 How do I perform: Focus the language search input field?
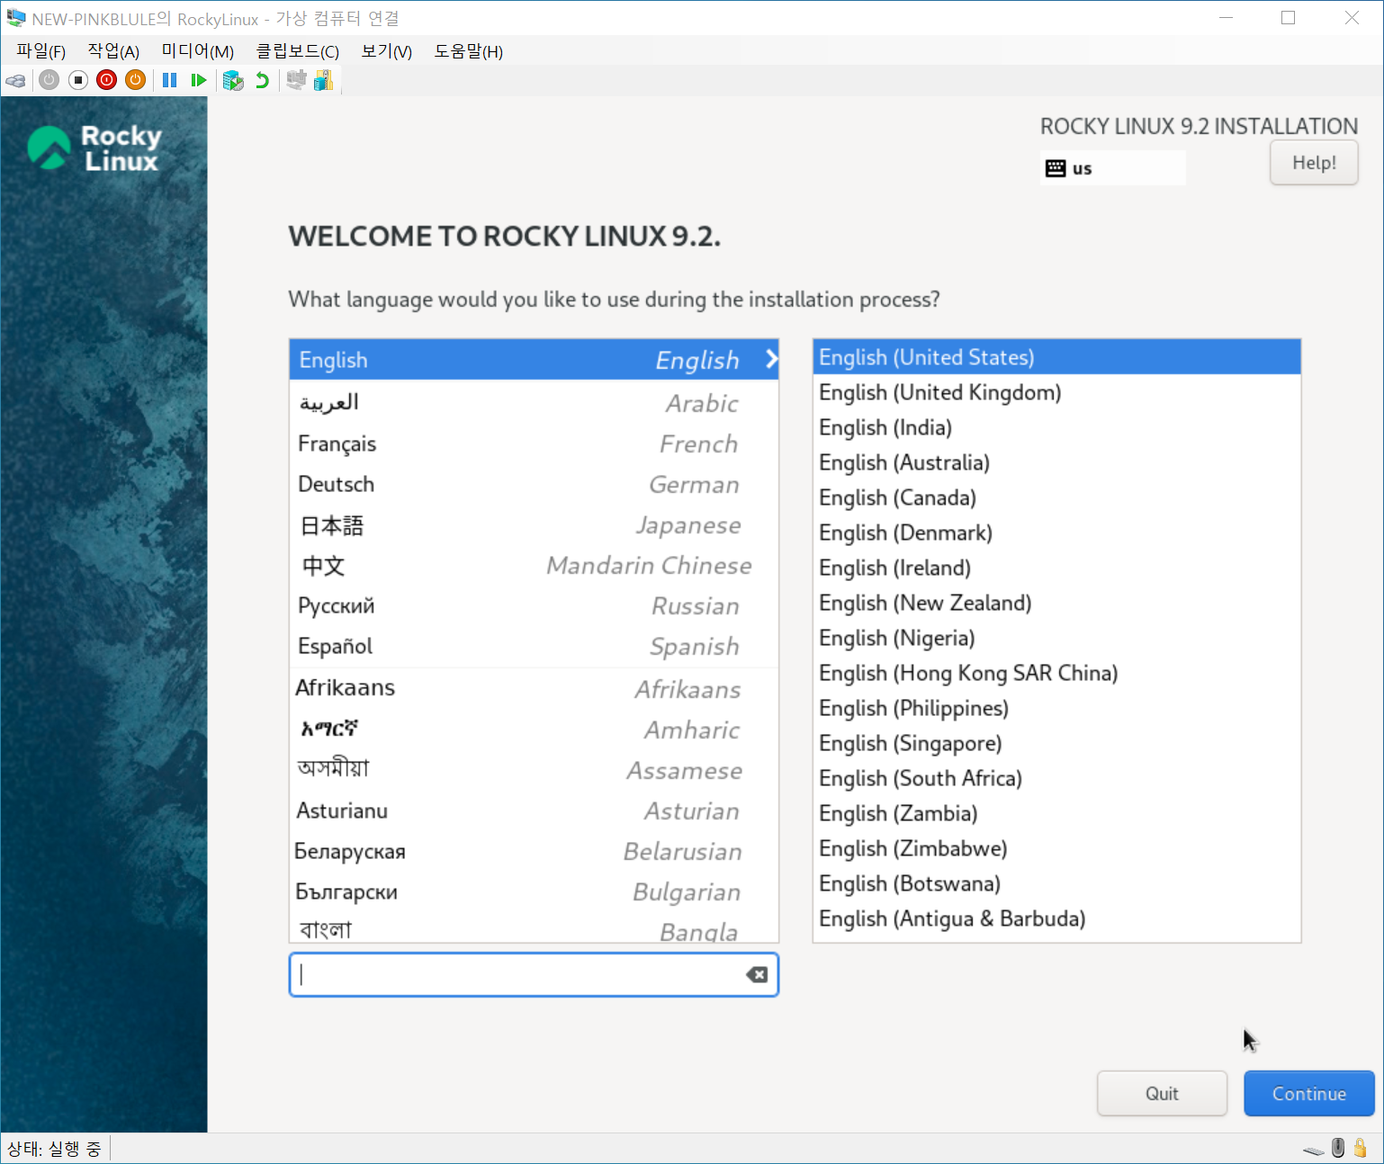click(x=534, y=975)
